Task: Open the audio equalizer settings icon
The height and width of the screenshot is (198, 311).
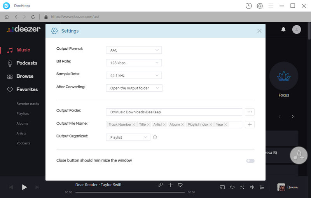Action: click(x=262, y=187)
